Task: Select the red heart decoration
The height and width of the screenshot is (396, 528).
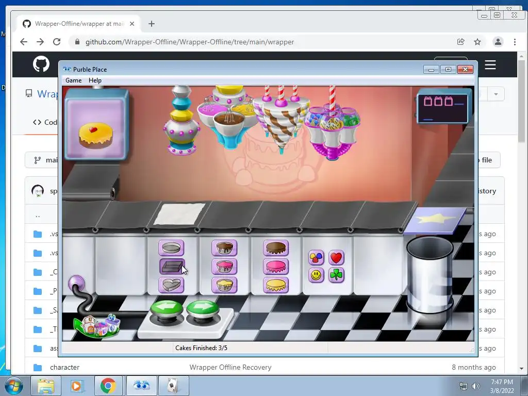Action: 336,258
